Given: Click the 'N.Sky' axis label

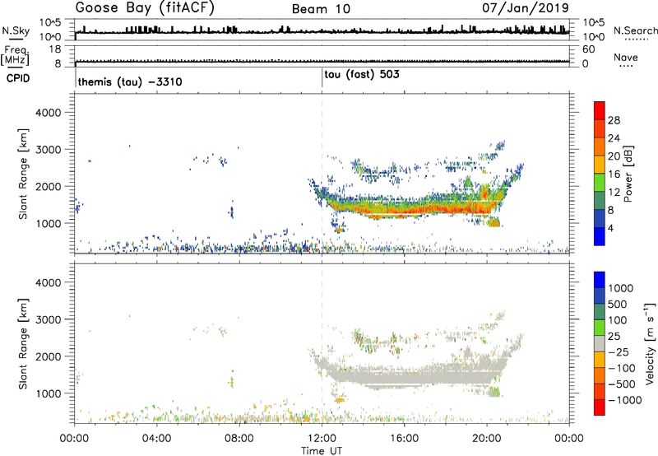Looking at the screenshot, I should (x=16, y=30).
